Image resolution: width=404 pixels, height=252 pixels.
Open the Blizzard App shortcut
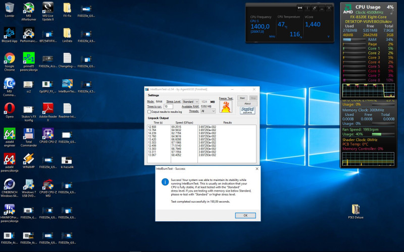(10, 33)
